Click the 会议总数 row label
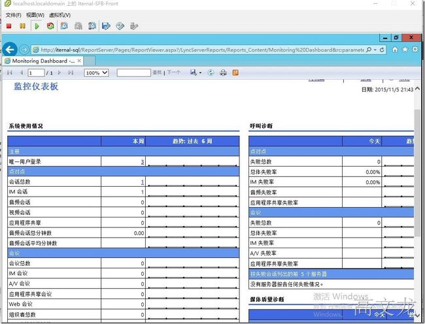Viewport: 425px width, 324px height. click(20, 263)
